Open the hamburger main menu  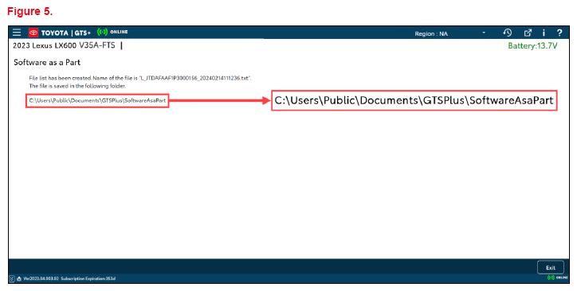click(x=17, y=33)
